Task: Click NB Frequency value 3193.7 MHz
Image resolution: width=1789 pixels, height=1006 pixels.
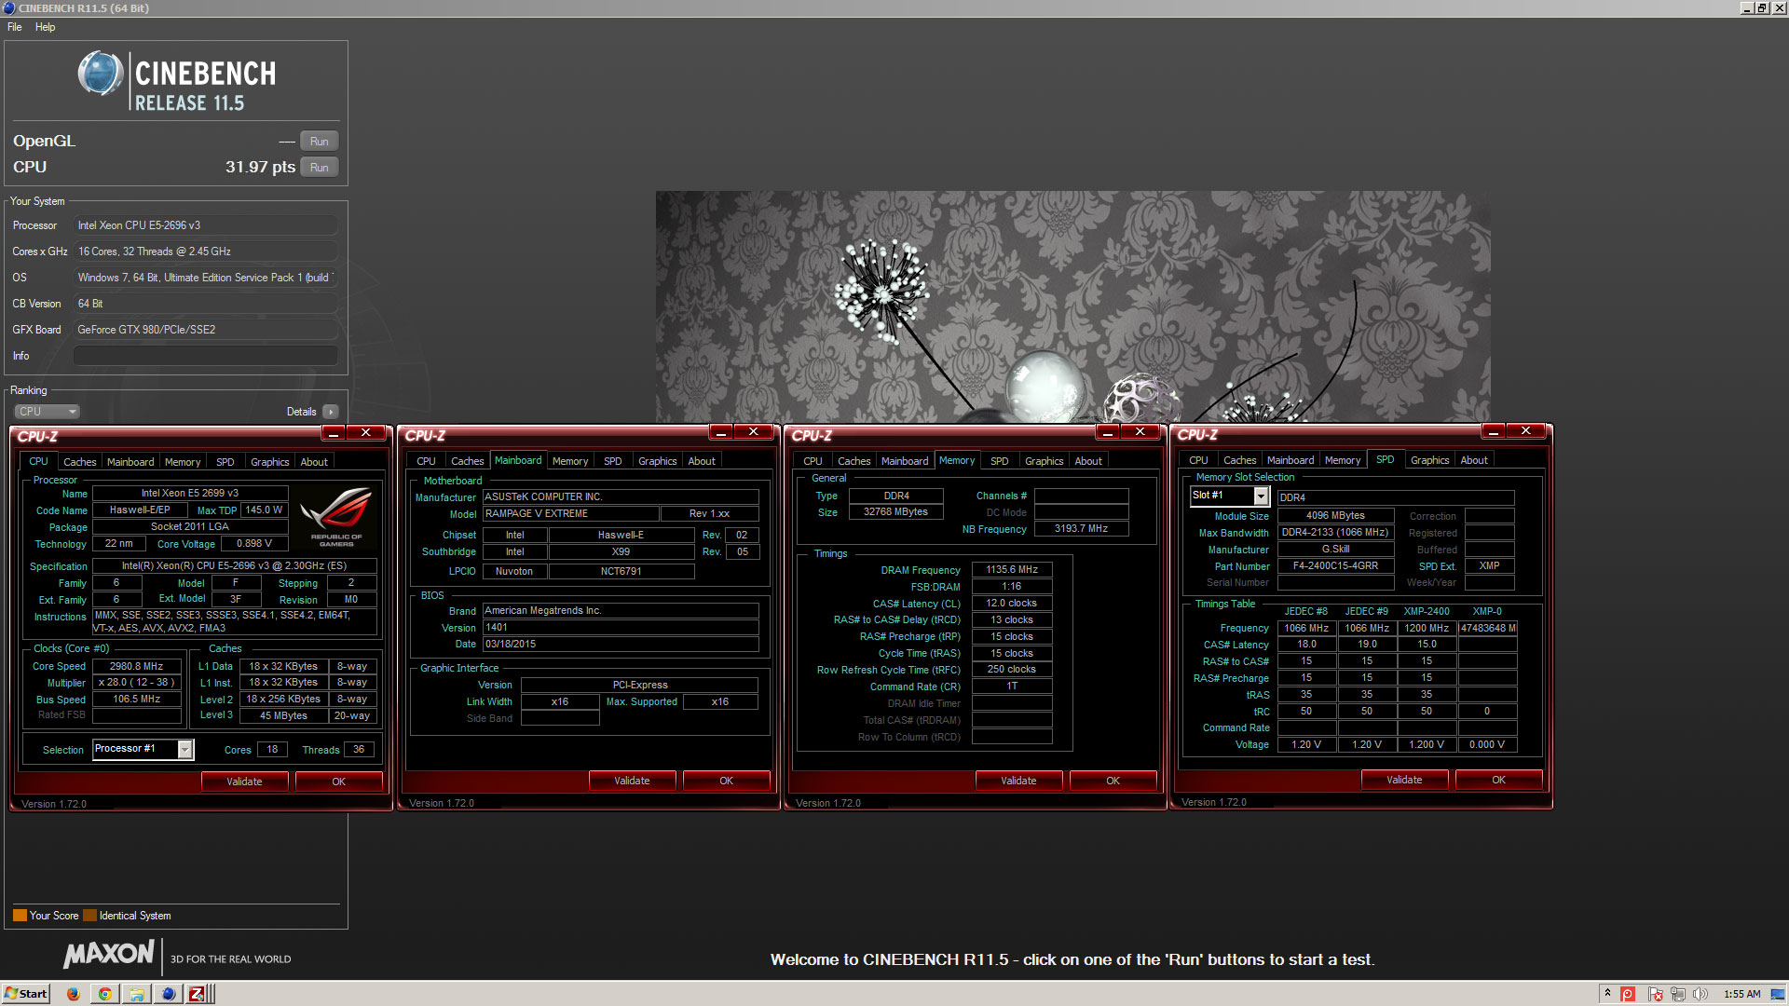Action: tap(1081, 529)
